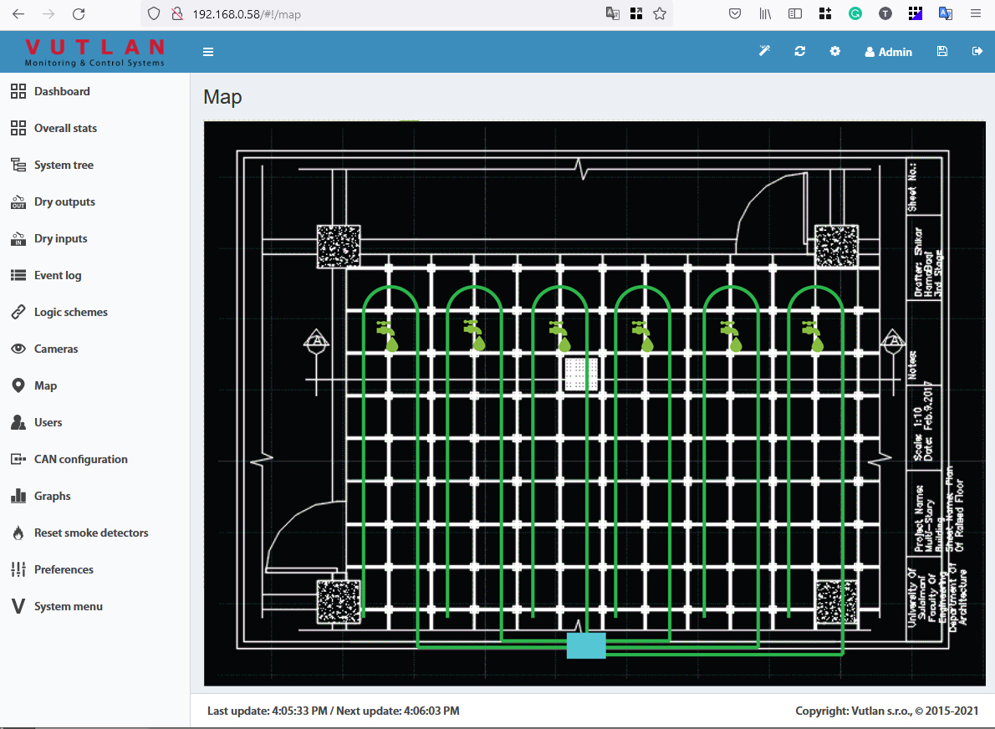
Task: Click the magic wand icon in header
Action: 765,51
